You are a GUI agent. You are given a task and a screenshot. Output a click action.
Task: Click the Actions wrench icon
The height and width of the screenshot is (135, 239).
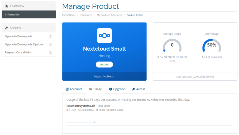click(x=6, y=28)
